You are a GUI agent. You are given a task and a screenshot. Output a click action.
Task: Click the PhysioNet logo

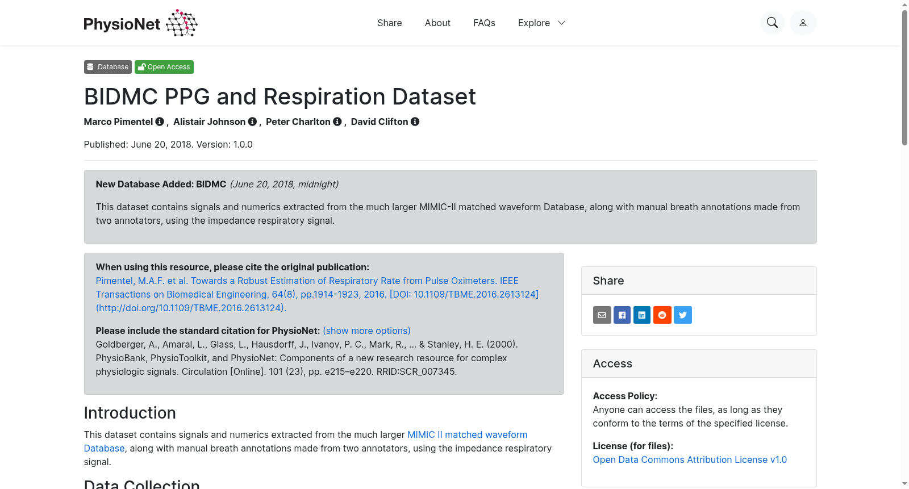point(140,23)
